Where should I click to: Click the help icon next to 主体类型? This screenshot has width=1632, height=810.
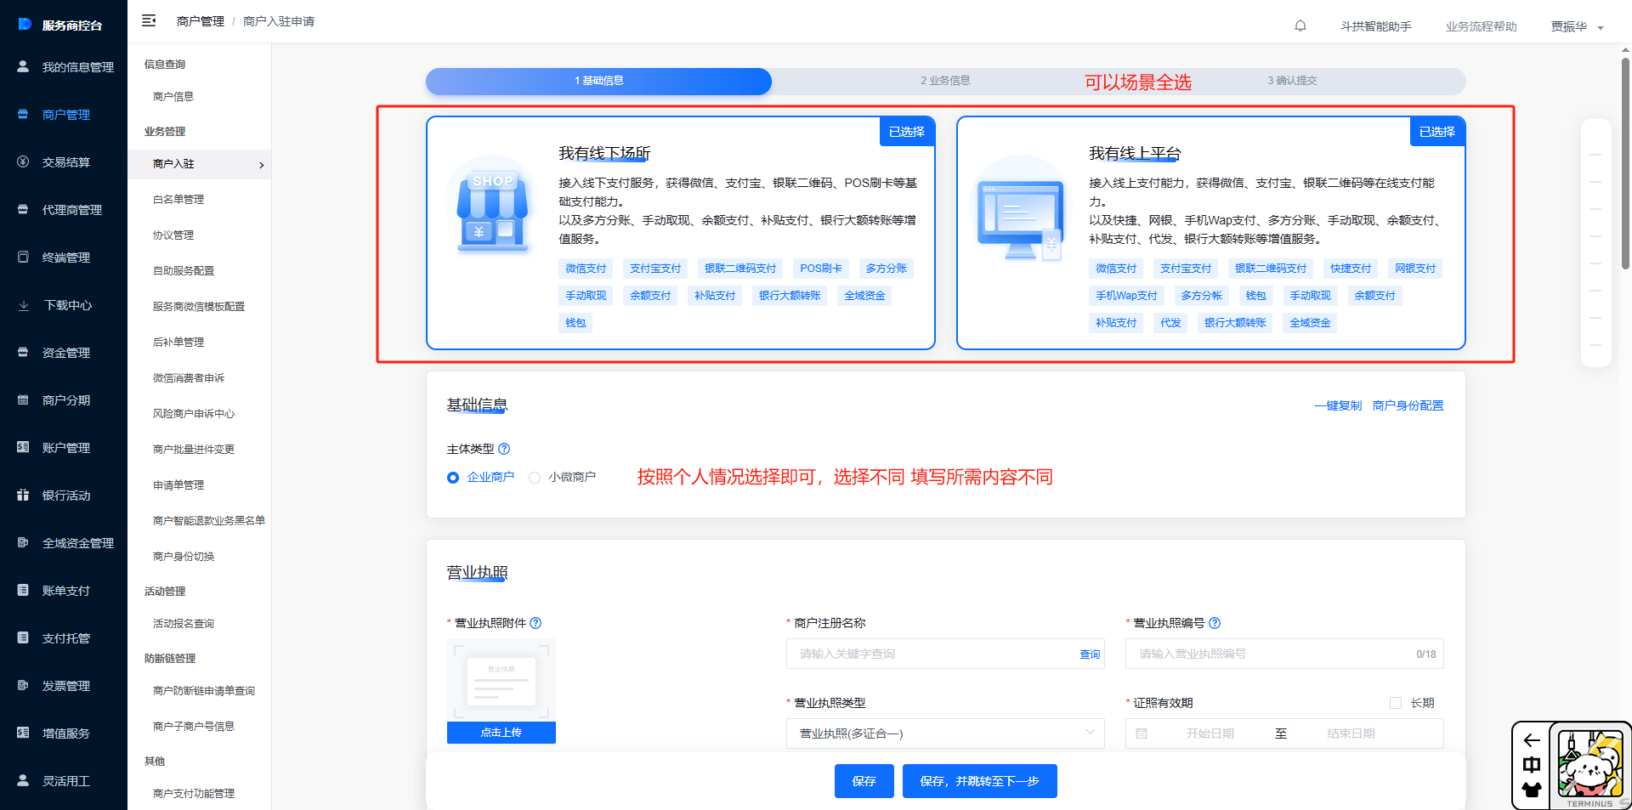tap(504, 449)
